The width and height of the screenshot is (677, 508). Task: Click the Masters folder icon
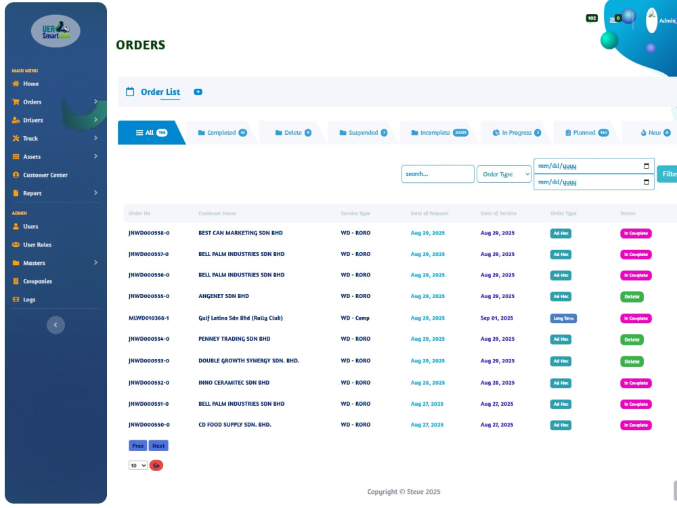click(x=16, y=263)
